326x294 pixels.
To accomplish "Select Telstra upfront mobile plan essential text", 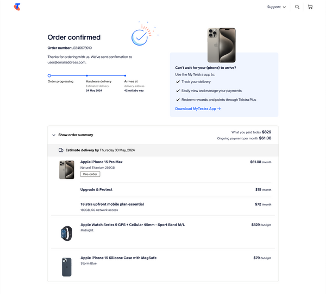I will coord(112,204).
